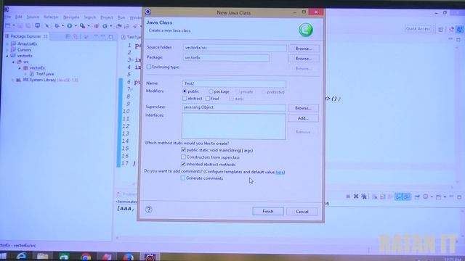Click Browse next to Package field
The height and width of the screenshot is (261, 465).
pyautogui.click(x=304, y=58)
